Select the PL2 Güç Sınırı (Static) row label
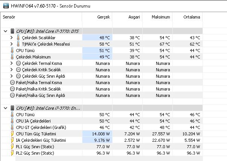 [35, 153]
